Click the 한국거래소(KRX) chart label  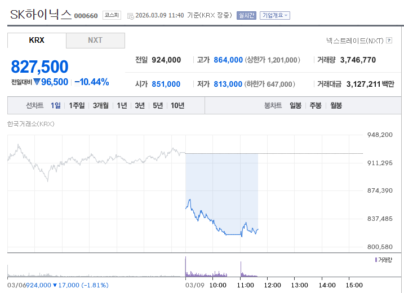click(30, 124)
